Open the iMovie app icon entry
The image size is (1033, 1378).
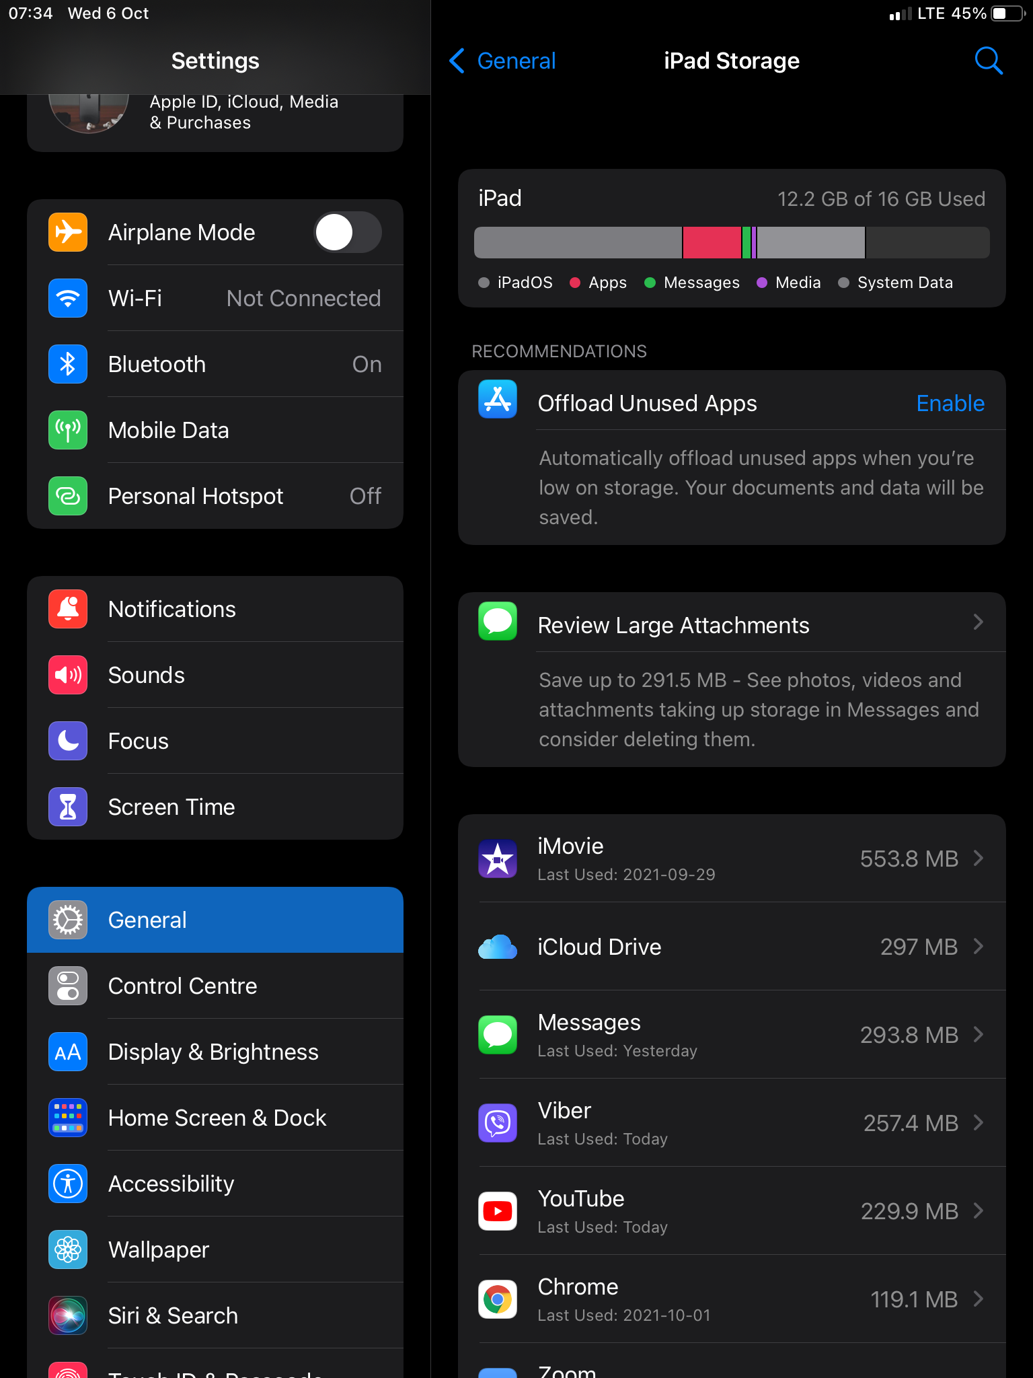tap(498, 859)
